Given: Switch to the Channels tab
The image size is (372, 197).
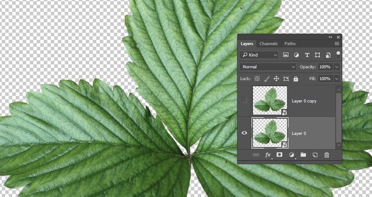Looking at the screenshot, I should click(268, 44).
